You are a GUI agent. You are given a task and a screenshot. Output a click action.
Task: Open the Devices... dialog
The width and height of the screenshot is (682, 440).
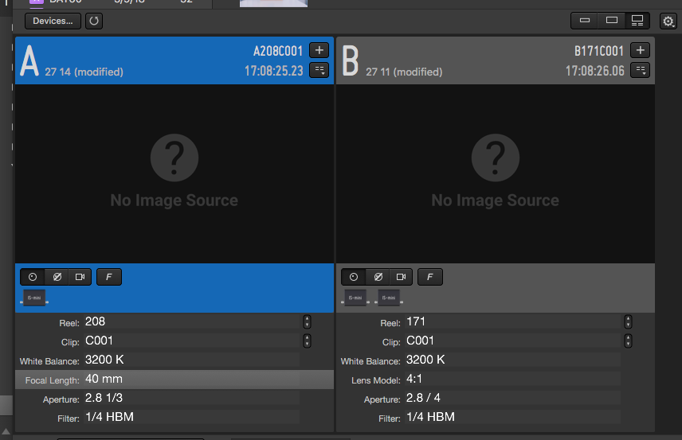pos(53,21)
